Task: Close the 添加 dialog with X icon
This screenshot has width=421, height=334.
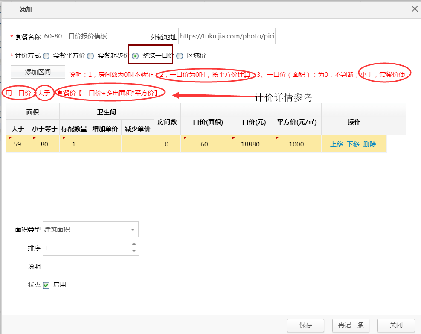Action: 414,9
